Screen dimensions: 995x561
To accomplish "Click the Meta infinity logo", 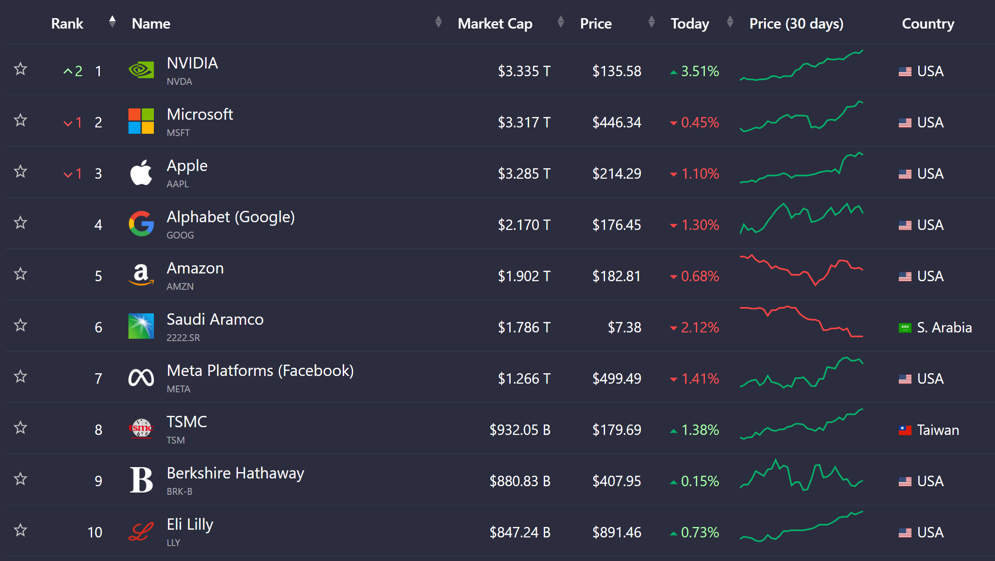I will point(141,377).
